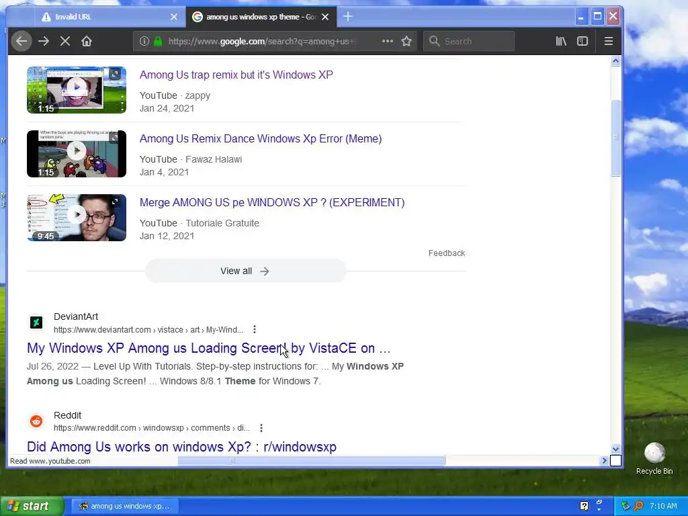Stop loading the page with X button
The height and width of the screenshot is (516, 688).
coord(65,41)
